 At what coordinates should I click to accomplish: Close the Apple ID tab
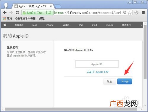coord(51,6)
